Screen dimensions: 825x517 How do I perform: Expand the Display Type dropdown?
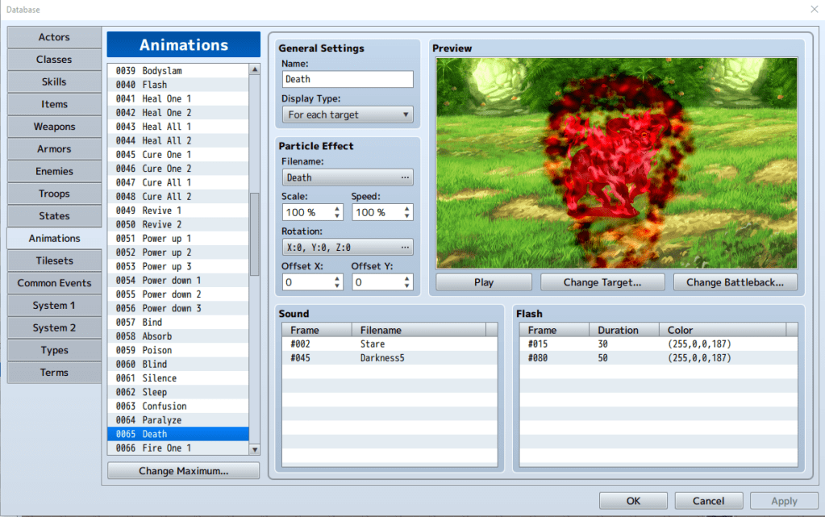[x=348, y=115]
